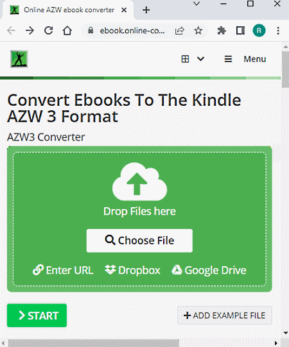
Task: Click the cloud upload icon
Action: pyautogui.click(x=139, y=182)
